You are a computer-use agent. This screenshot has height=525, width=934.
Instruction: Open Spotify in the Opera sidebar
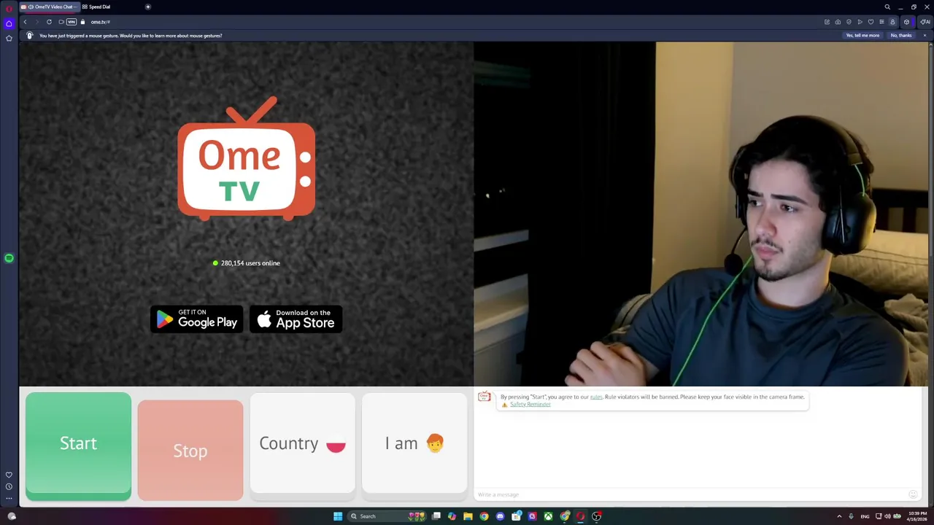pyautogui.click(x=9, y=258)
